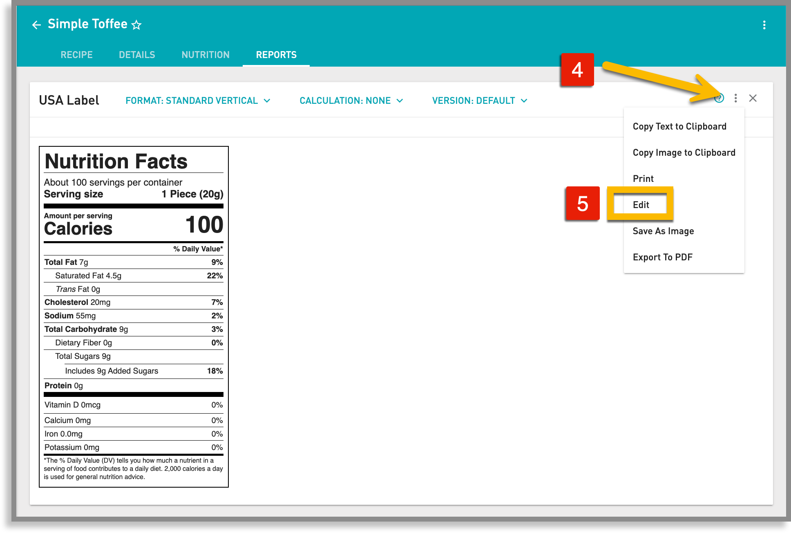Choose Export To PDF from the menu
This screenshot has width=791, height=533.
coord(662,257)
